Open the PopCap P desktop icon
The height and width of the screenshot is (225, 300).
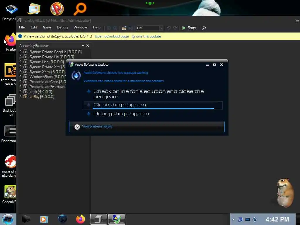(x=57, y=8)
